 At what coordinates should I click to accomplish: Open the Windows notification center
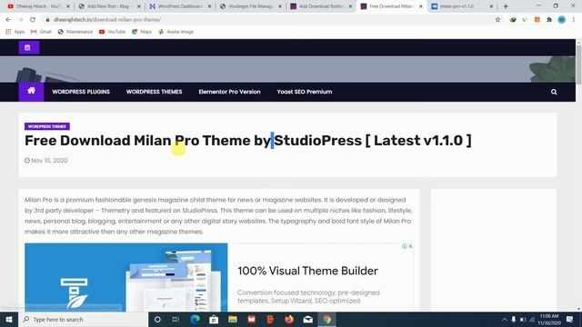pos(570,319)
